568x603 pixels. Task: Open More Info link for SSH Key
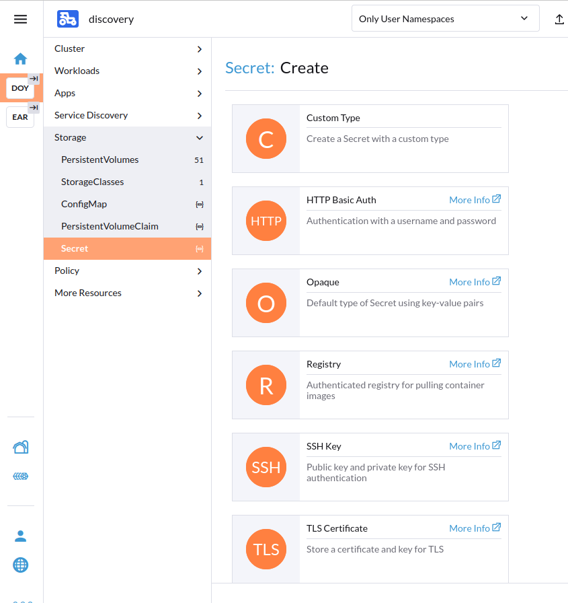pos(475,446)
